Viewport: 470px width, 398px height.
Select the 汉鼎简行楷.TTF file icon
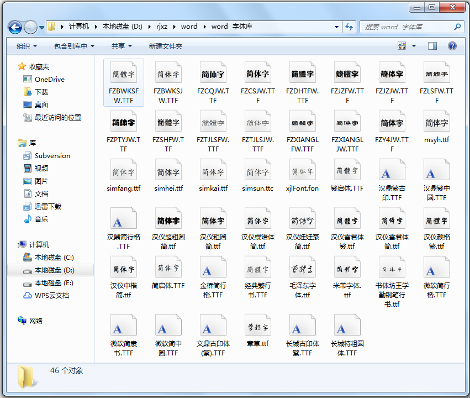pos(124,219)
